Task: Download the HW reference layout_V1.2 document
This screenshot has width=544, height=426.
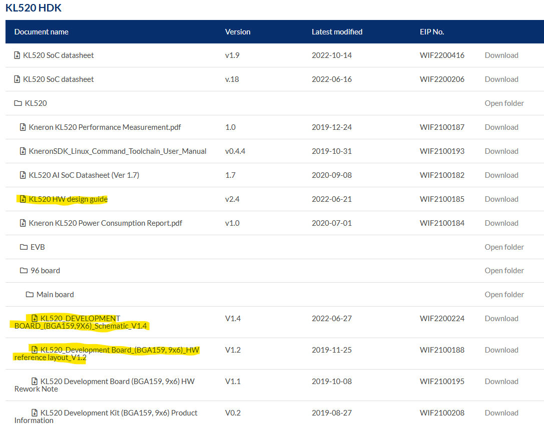Action: 501,350
